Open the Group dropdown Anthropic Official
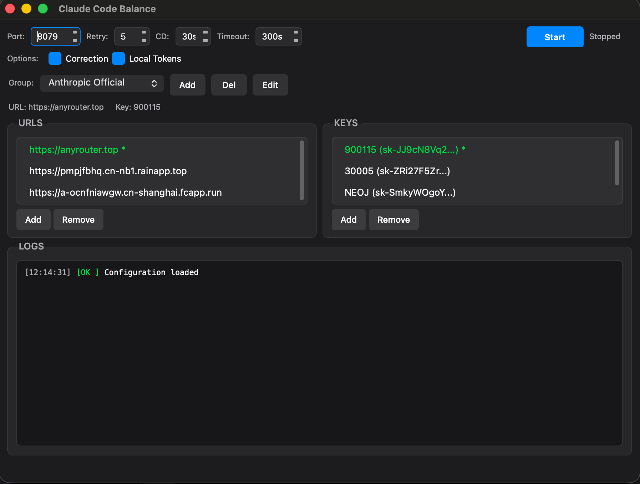The height and width of the screenshot is (484, 640). pyautogui.click(x=102, y=83)
